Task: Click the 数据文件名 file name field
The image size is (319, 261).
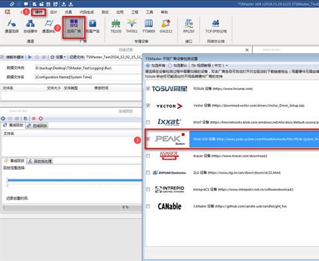Action: (x=88, y=77)
